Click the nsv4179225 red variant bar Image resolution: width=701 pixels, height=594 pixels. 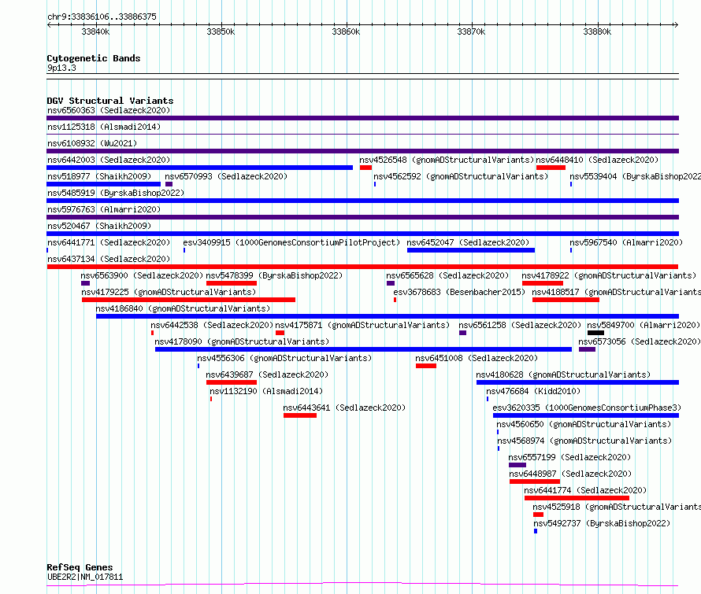pos(189,300)
